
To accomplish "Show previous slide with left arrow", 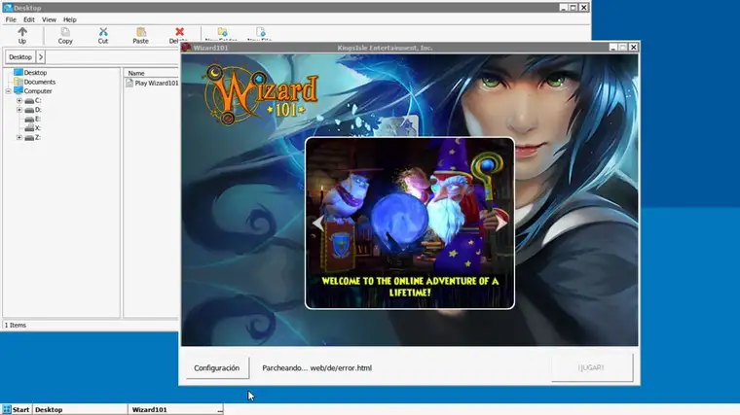I will click(318, 223).
